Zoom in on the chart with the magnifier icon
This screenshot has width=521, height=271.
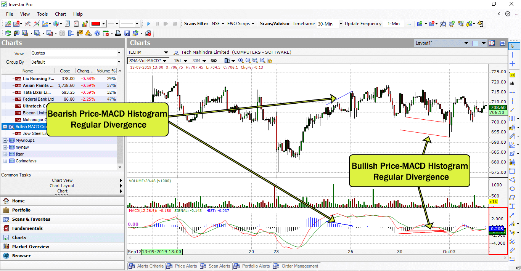tap(241, 61)
